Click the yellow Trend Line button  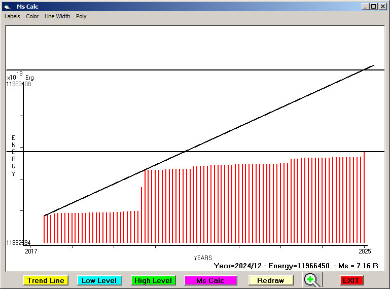(46, 280)
